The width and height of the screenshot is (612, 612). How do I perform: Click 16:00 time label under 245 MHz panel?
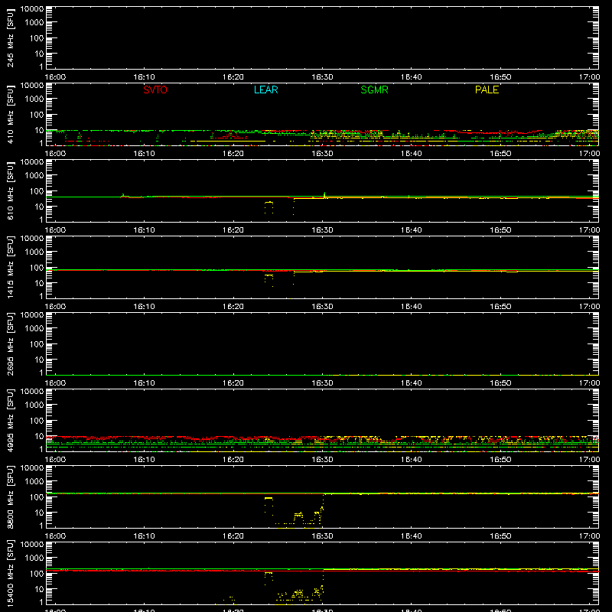pos(55,77)
